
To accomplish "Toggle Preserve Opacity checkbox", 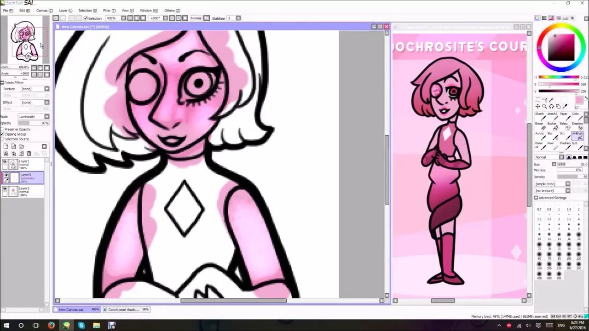I will (2, 129).
